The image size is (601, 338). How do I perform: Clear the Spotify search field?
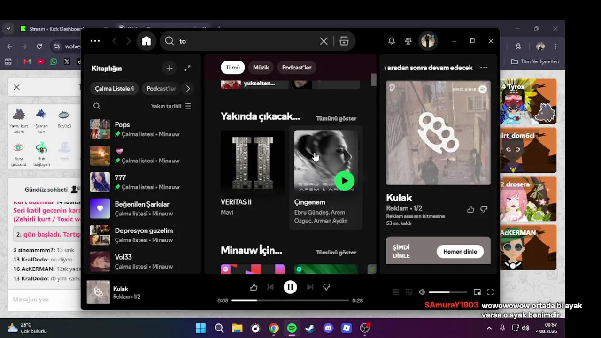(324, 41)
